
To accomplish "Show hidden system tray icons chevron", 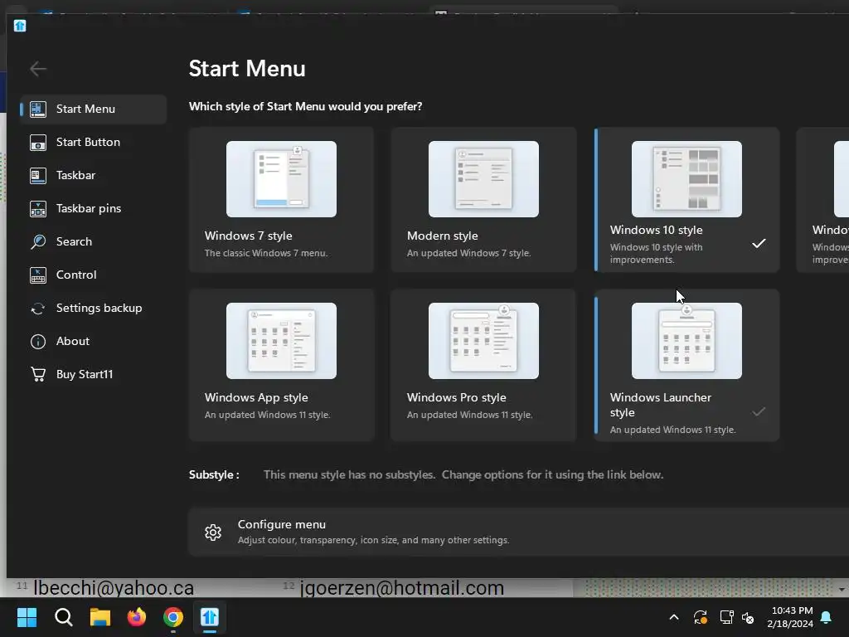I will (674, 617).
